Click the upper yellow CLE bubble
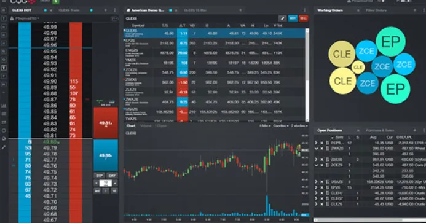This screenshot has width=426, height=223. [x=342, y=54]
